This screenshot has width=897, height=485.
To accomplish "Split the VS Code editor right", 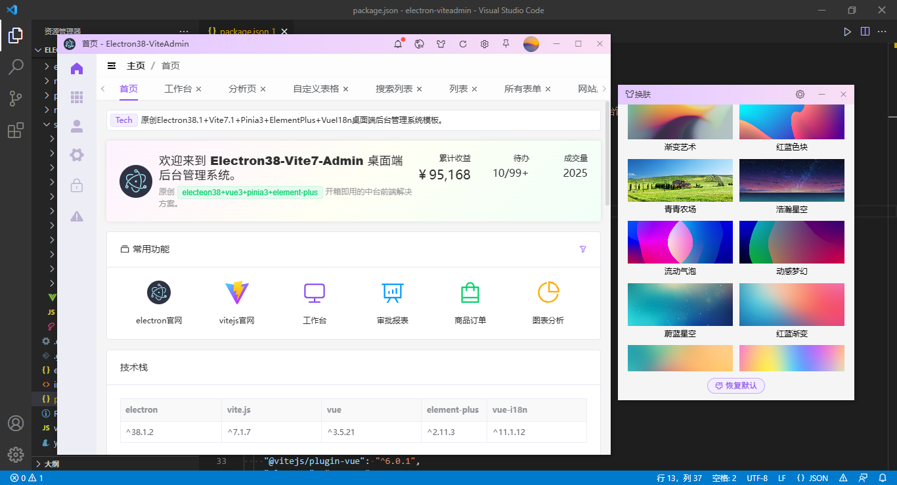I will [x=865, y=32].
